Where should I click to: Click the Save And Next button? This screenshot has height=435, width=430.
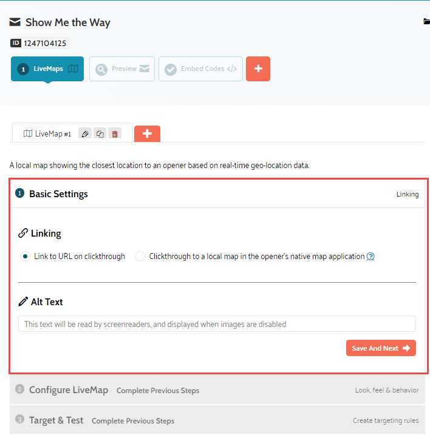pyautogui.click(x=381, y=348)
